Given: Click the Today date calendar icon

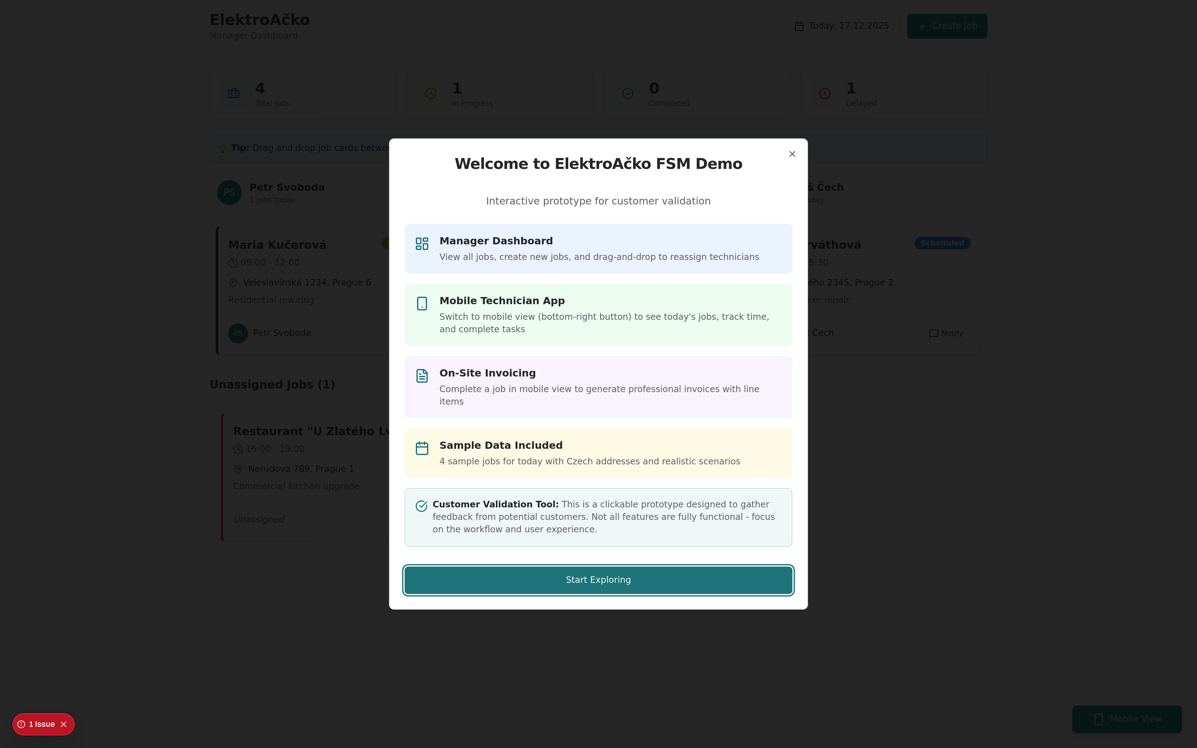Looking at the screenshot, I should point(799,26).
